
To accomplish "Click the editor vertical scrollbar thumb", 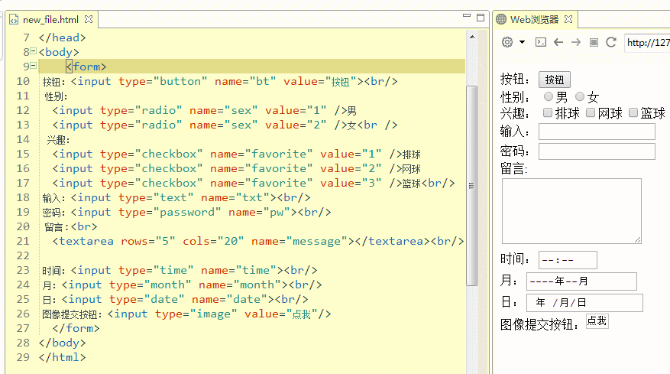I will point(471,186).
